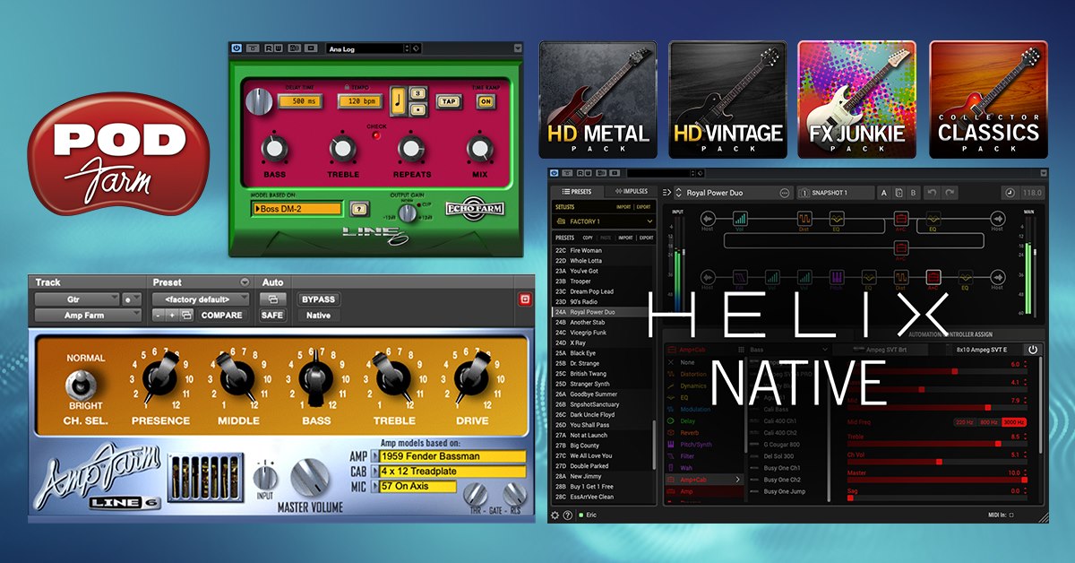Click Undo arrow in Helix Native toolbar
The height and width of the screenshot is (563, 1075).
click(x=932, y=193)
